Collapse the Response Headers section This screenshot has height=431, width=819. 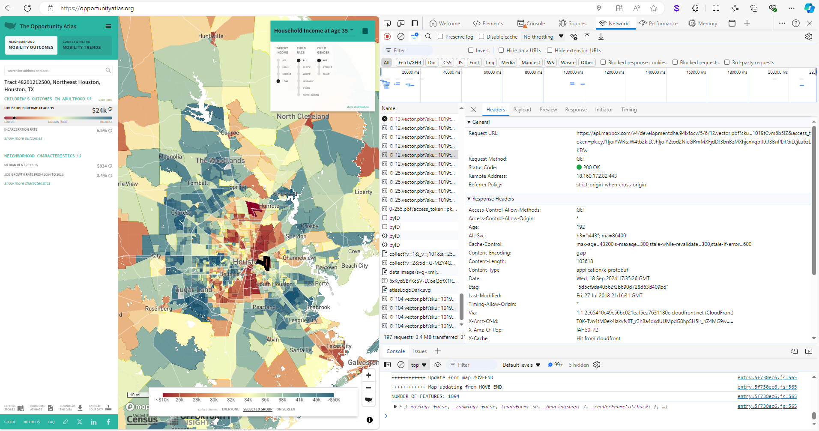pos(469,198)
